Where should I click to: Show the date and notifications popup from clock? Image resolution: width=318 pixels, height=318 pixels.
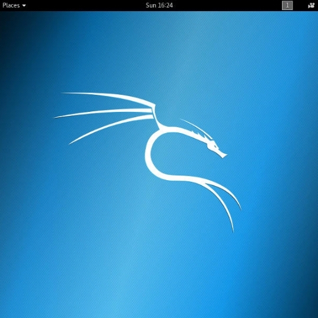point(159,5)
